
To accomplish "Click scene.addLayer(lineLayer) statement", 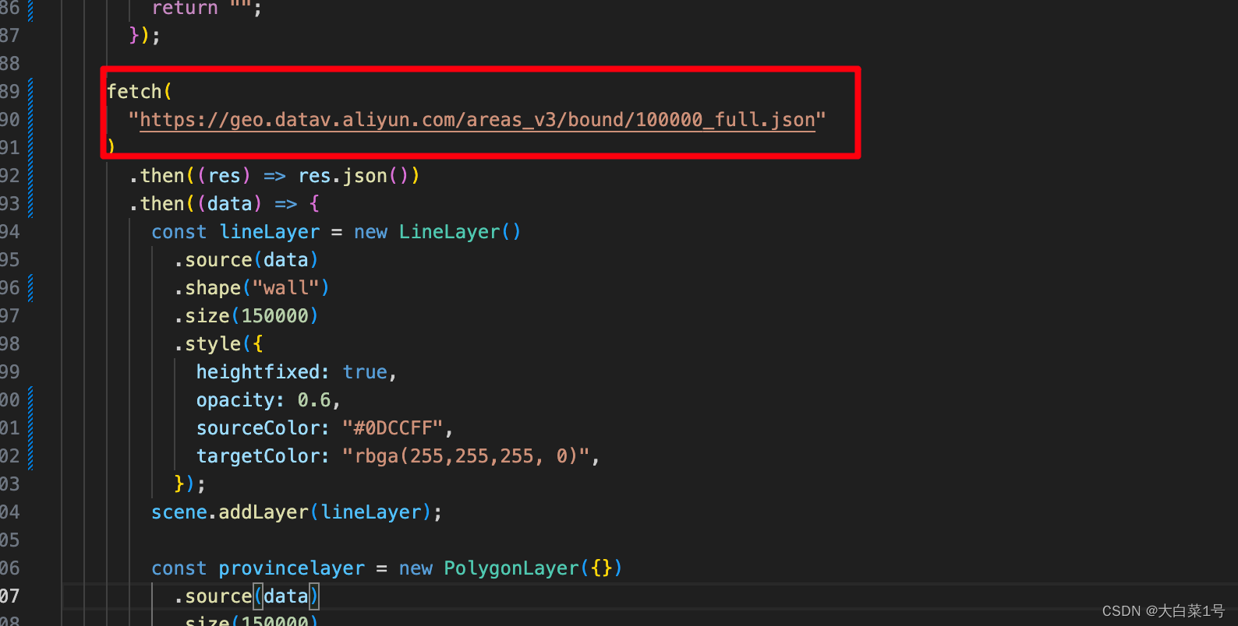I will [x=296, y=512].
